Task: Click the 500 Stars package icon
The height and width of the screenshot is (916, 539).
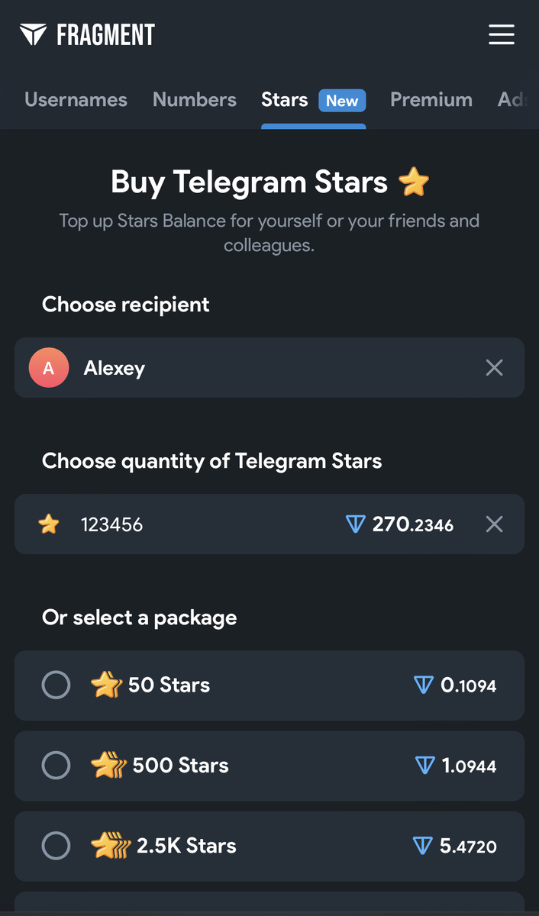Action: [108, 765]
